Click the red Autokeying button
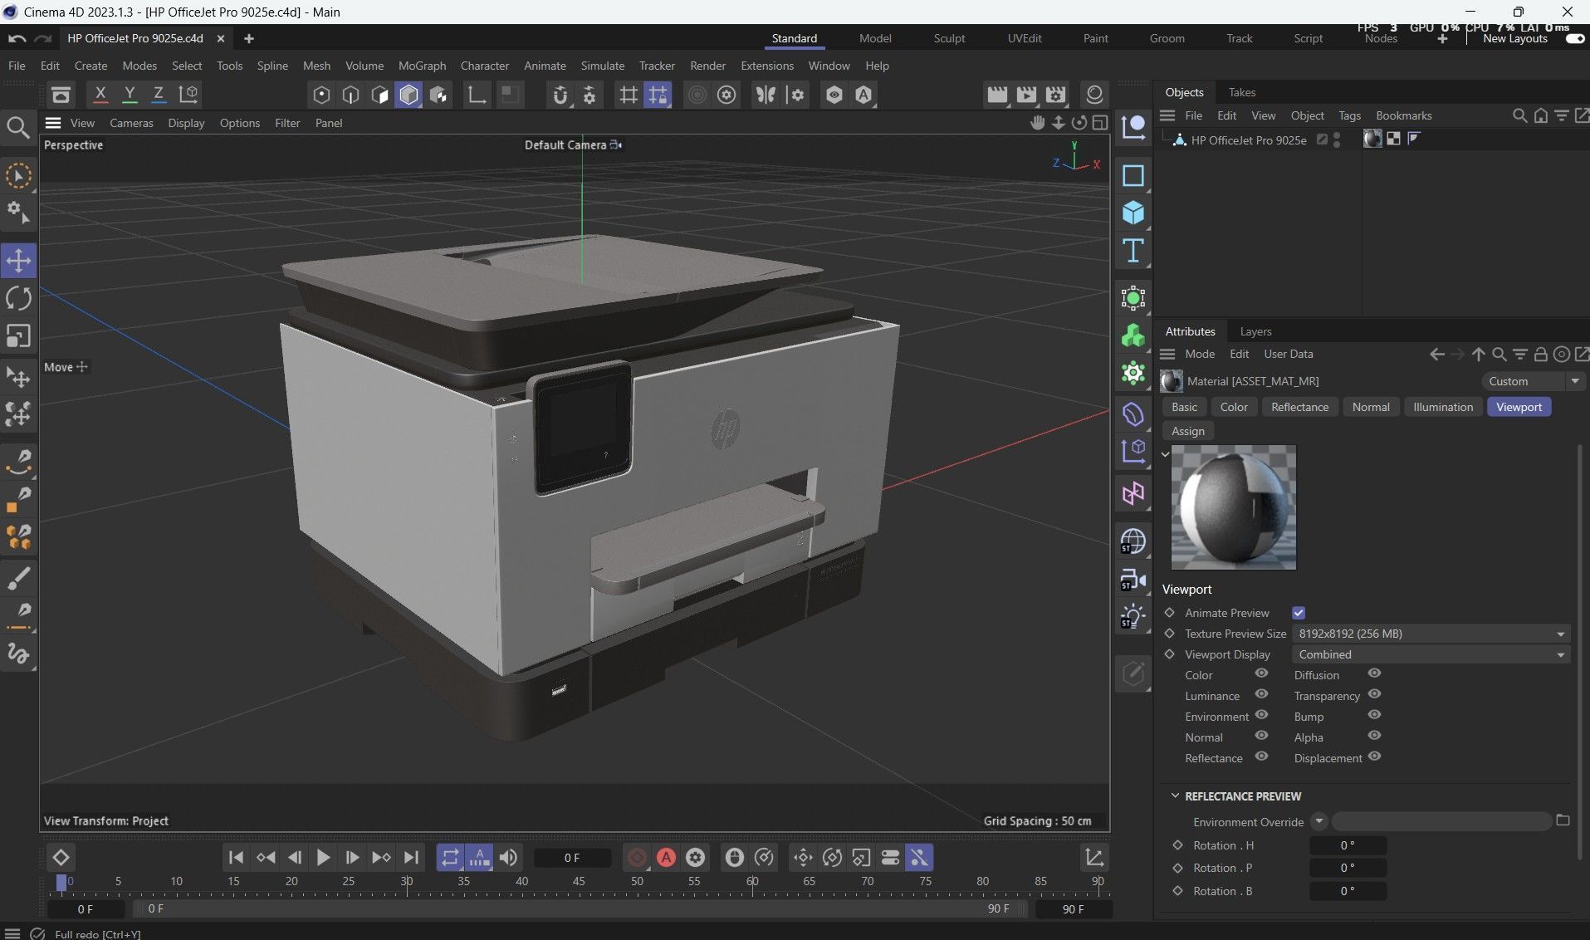Image resolution: width=1590 pixels, height=940 pixels. 666,858
